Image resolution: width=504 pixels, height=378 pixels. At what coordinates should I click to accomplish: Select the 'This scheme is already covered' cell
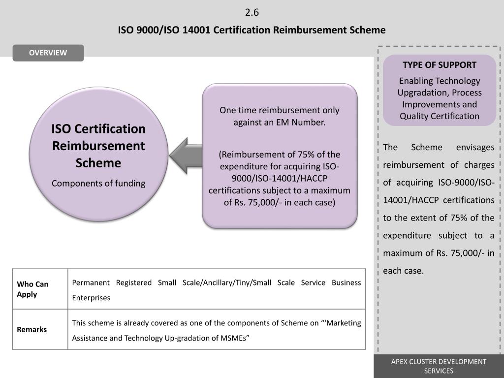217,329
